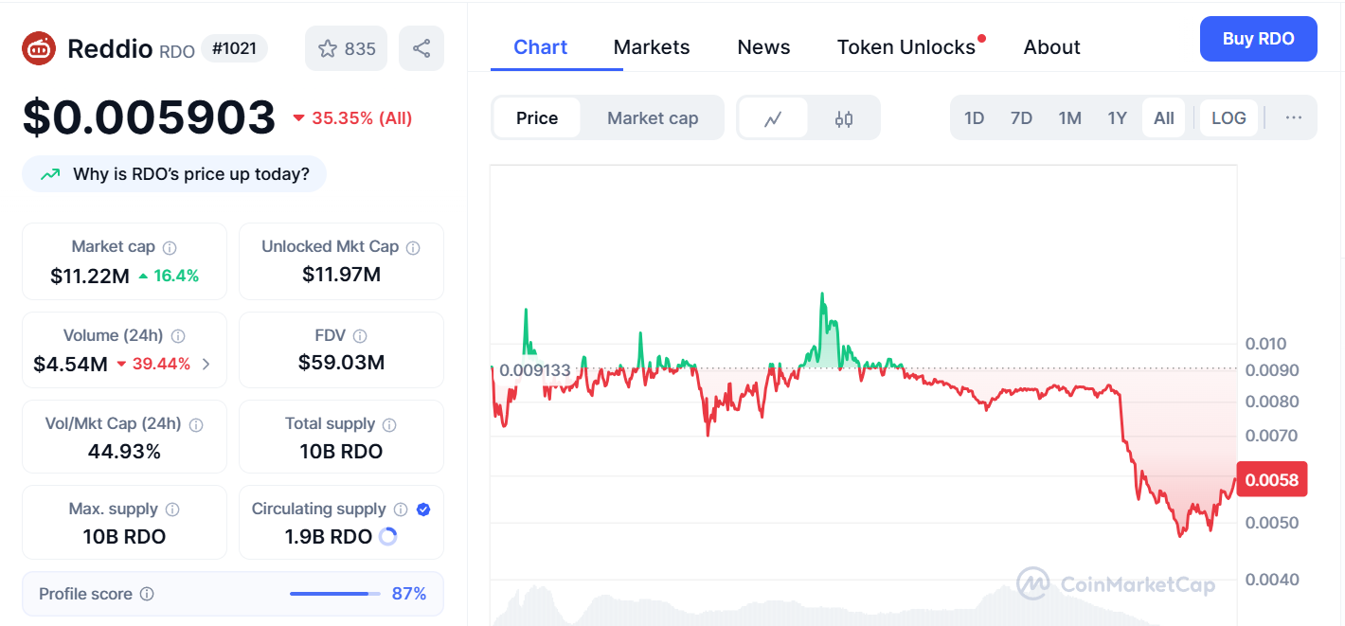Screen dimensions: 1345x626
Task: Set chart range to 1M
Action: 1070,118
